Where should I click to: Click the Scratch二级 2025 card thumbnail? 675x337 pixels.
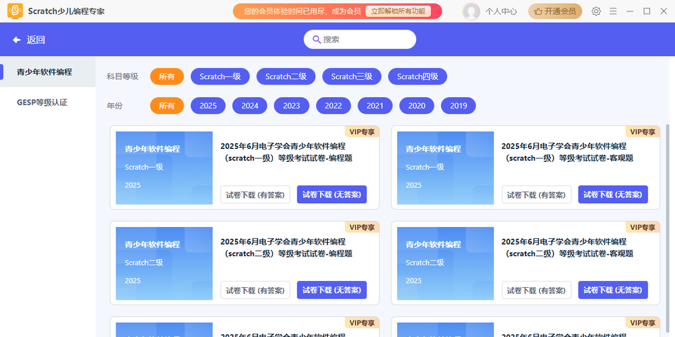164,263
